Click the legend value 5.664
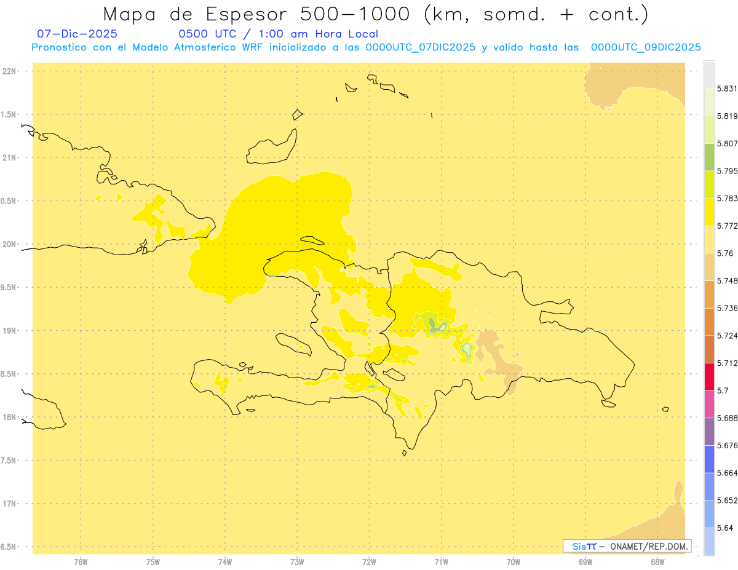 pos(728,472)
